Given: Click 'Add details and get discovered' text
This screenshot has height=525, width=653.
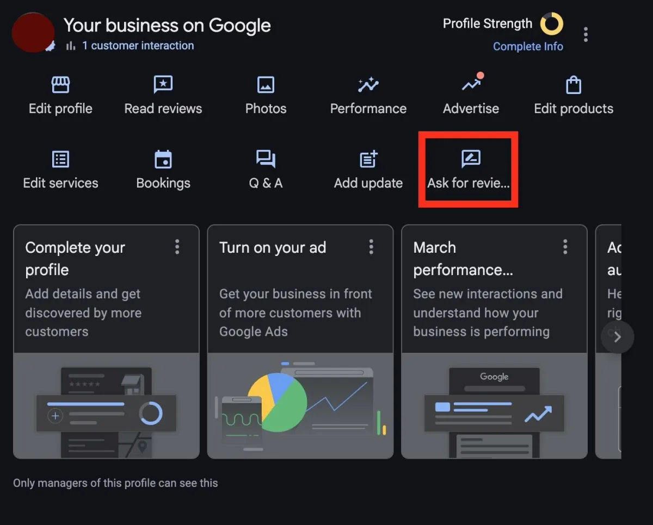Looking at the screenshot, I should 83,312.
